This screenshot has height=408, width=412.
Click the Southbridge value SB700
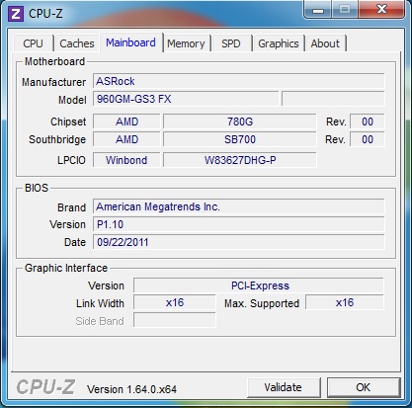pos(240,139)
